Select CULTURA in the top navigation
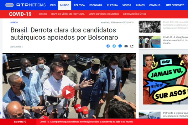This screenshot has width=188, height=125. 112,5
